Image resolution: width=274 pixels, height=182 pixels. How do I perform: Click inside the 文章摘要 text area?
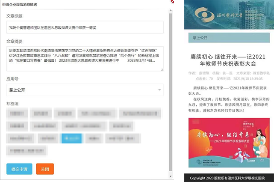coord(85,59)
